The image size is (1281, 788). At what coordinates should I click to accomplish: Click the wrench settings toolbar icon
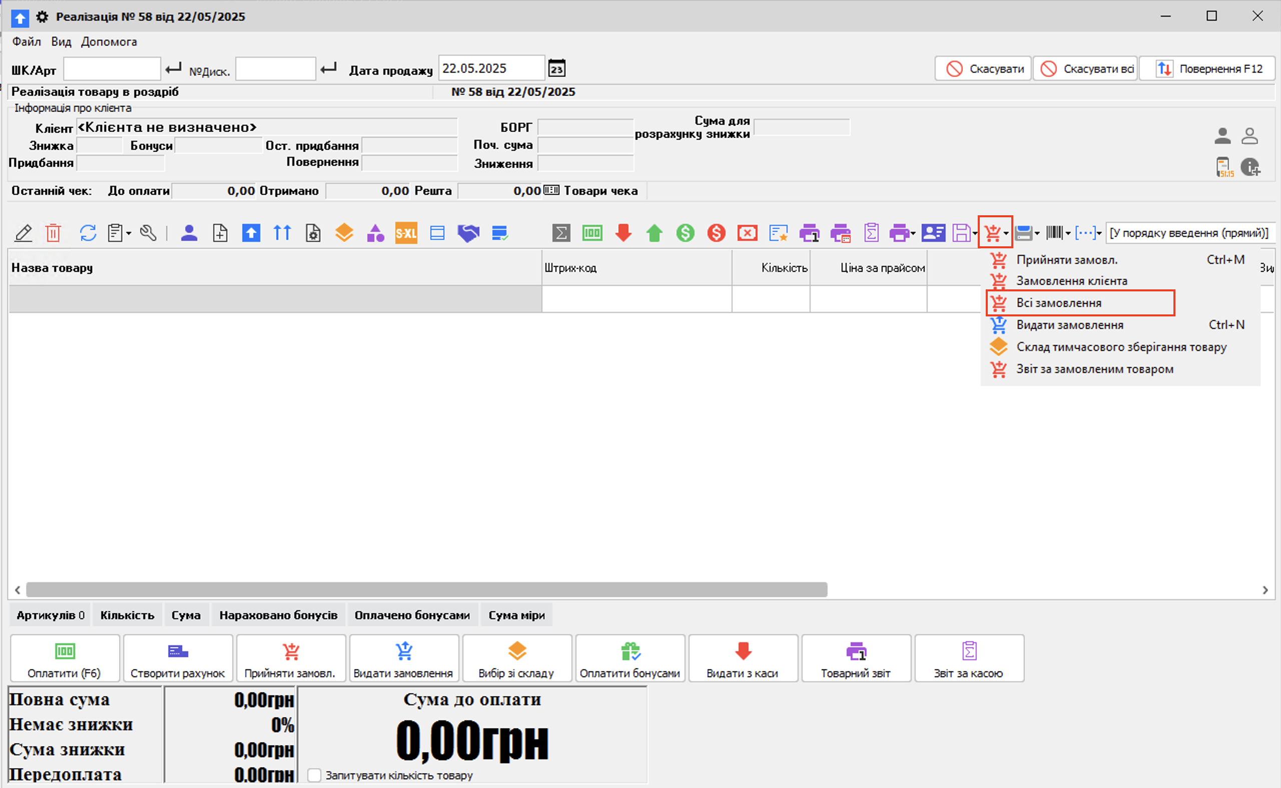pos(148,233)
